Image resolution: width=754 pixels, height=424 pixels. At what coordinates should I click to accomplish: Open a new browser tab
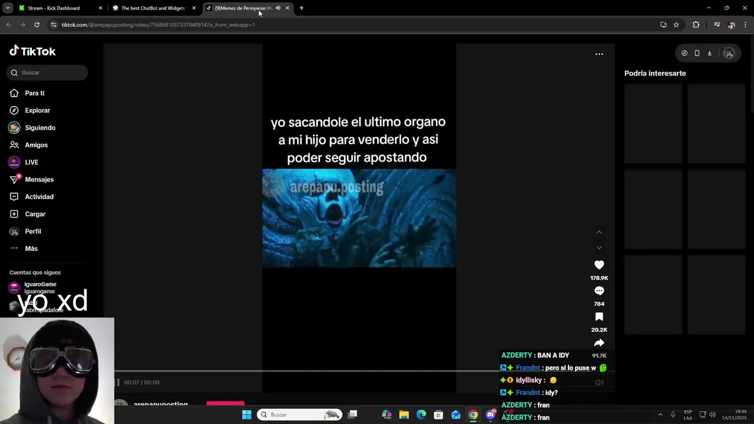pos(302,8)
